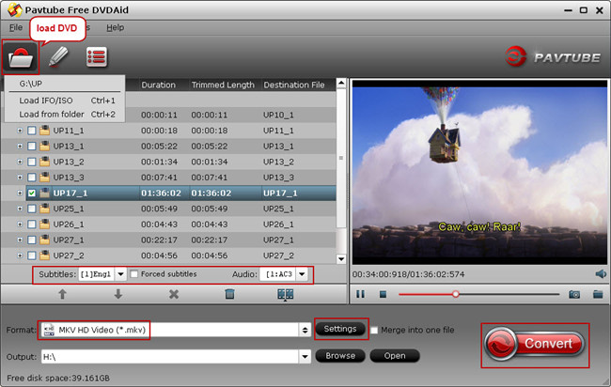Mute the preview volume speaker

point(601,274)
